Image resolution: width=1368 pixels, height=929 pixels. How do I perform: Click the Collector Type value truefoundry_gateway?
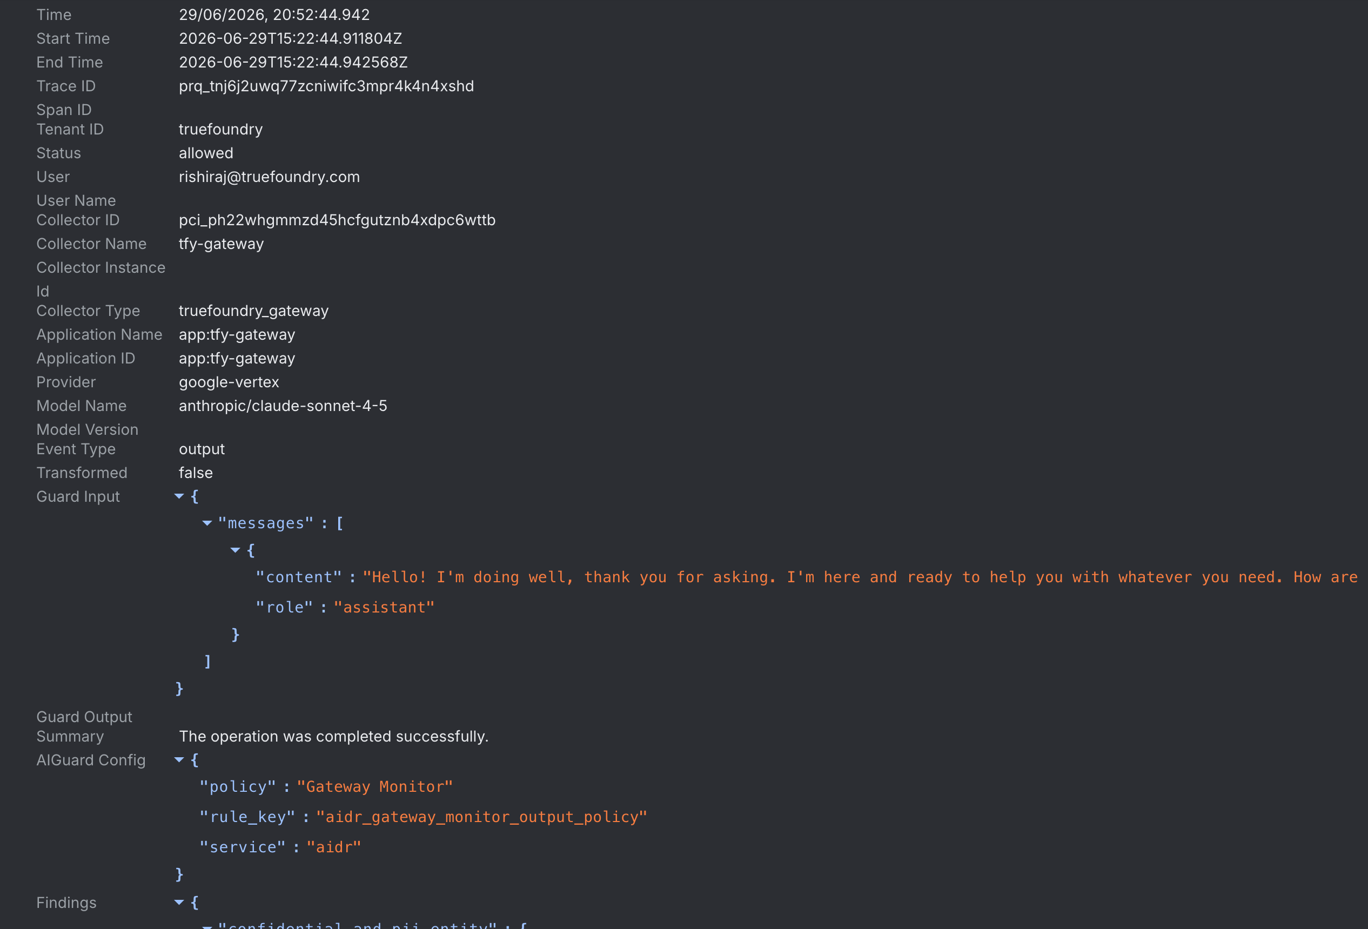click(254, 311)
